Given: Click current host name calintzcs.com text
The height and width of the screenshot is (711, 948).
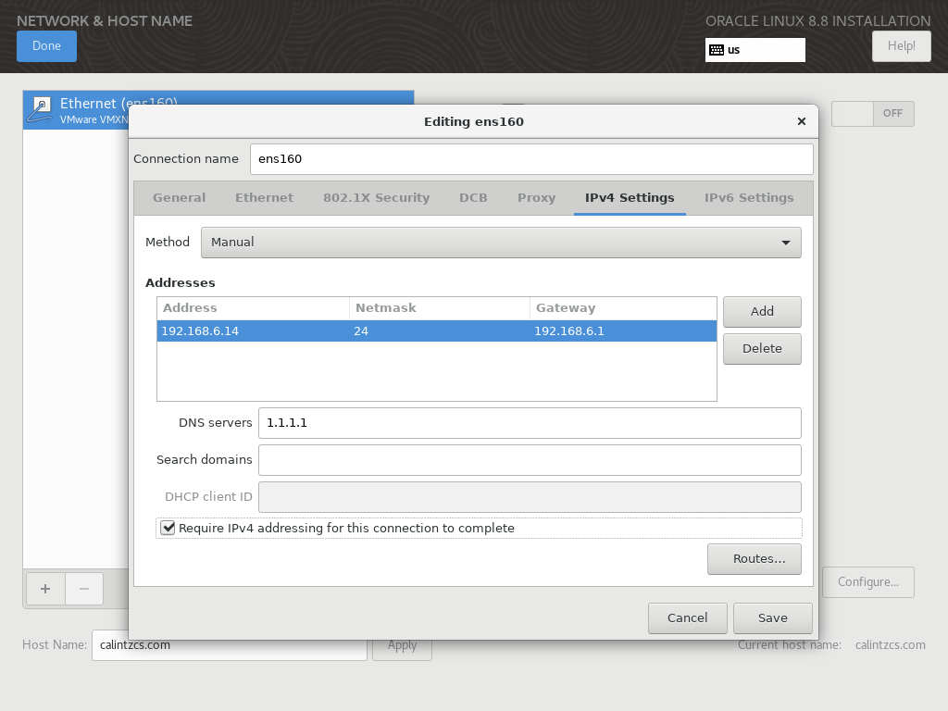Looking at the screenshot, I should click(x=890, y=645).
